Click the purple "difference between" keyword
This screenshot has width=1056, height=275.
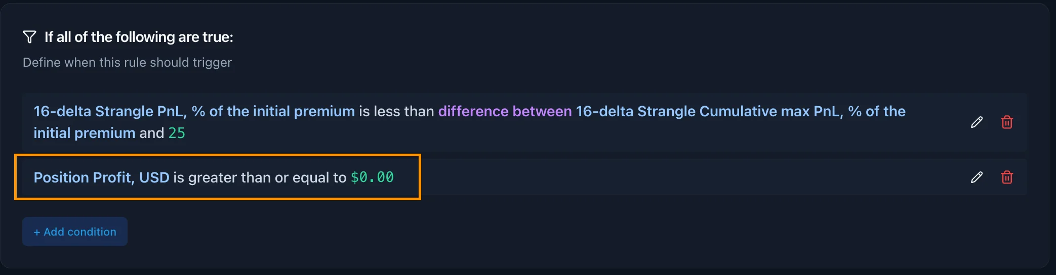tap(505, 111)
